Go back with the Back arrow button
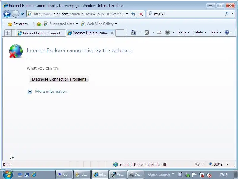The image size is (238, 179). click(x=7, y=14)
